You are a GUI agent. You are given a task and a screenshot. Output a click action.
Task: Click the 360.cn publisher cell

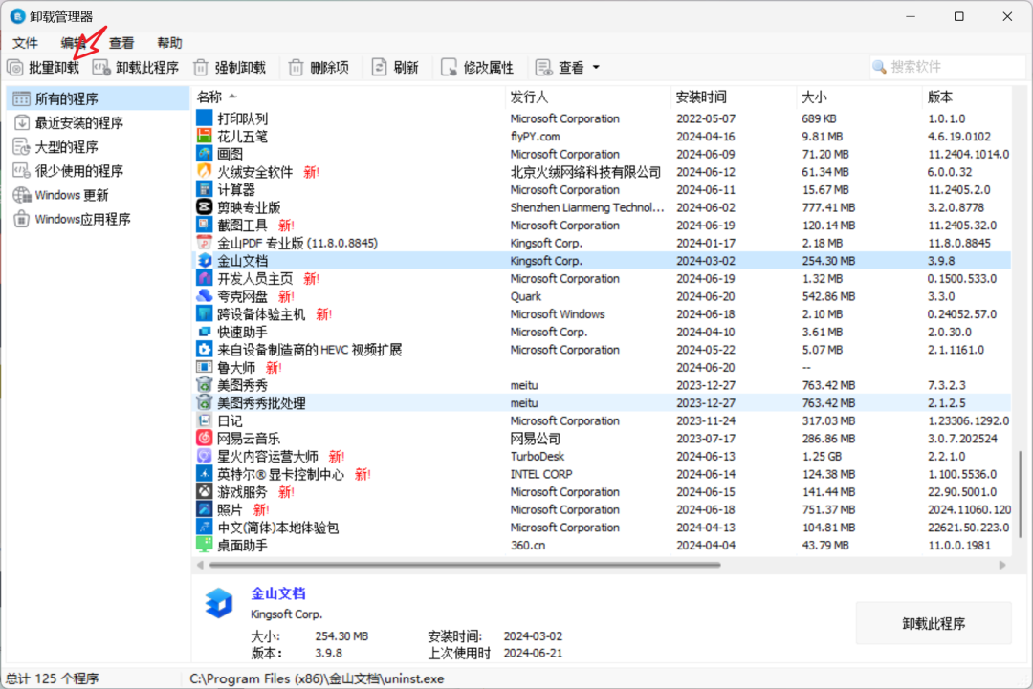528,545
